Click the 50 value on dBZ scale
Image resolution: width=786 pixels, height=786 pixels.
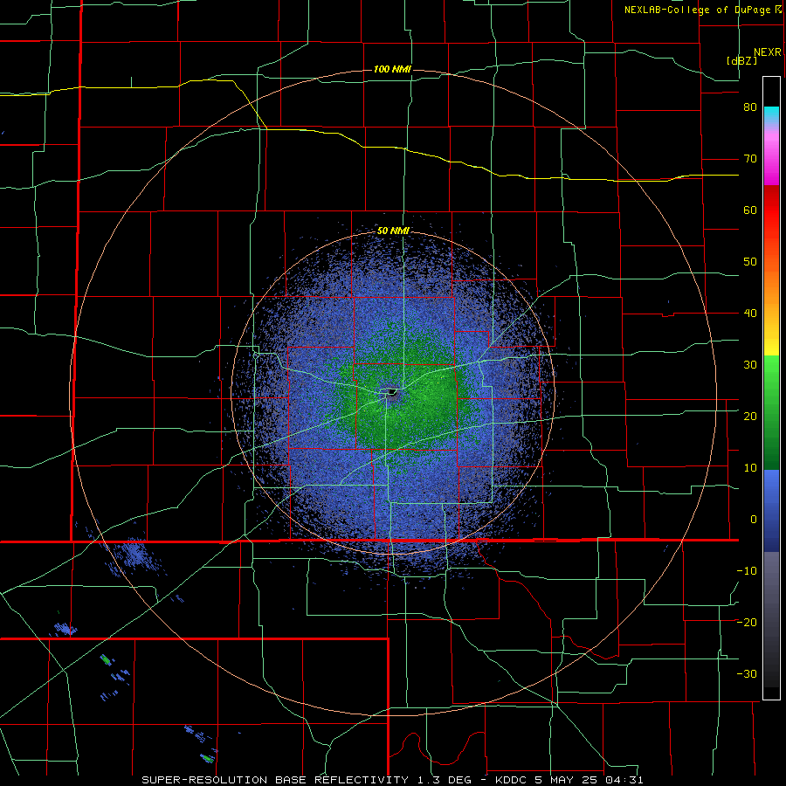(750, 262)
